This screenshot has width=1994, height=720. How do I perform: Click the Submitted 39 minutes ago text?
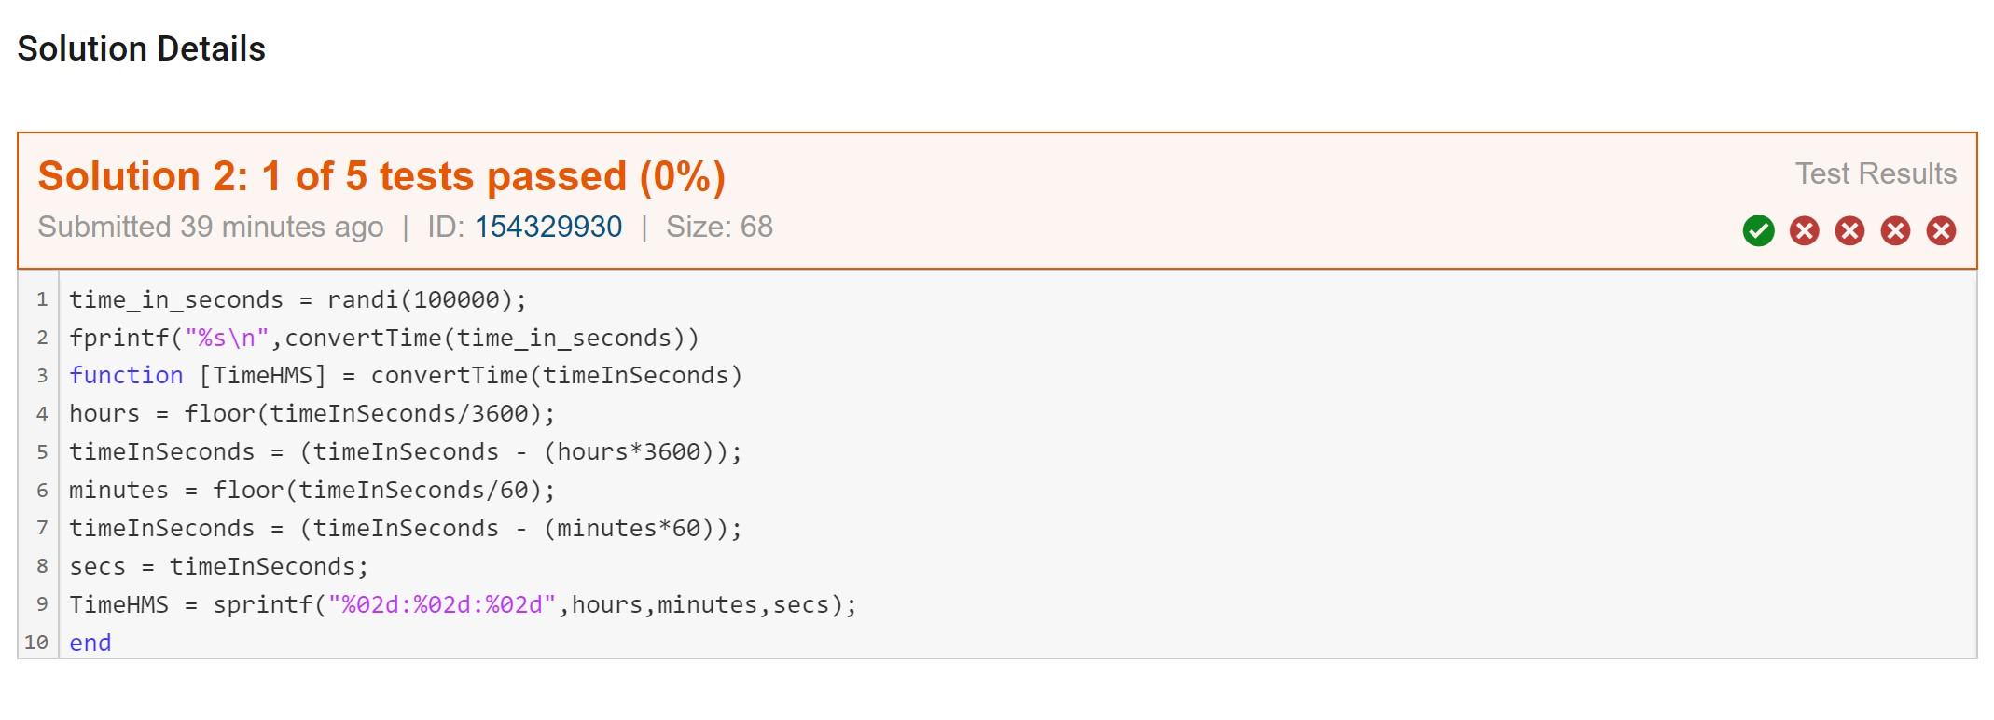[211, 227]
